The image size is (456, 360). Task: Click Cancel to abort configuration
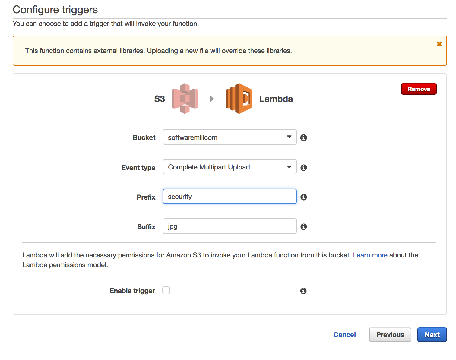tap(344, 335)
